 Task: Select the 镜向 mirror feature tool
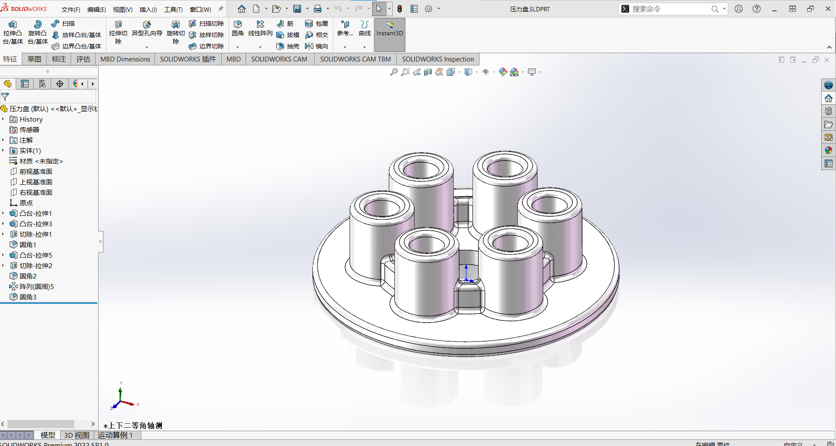coord(317,46)
